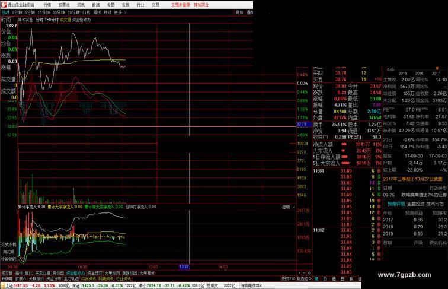The image size is (448, 289).
Task: Click the 说明 link in fund-flow panel
Action: 286,207
